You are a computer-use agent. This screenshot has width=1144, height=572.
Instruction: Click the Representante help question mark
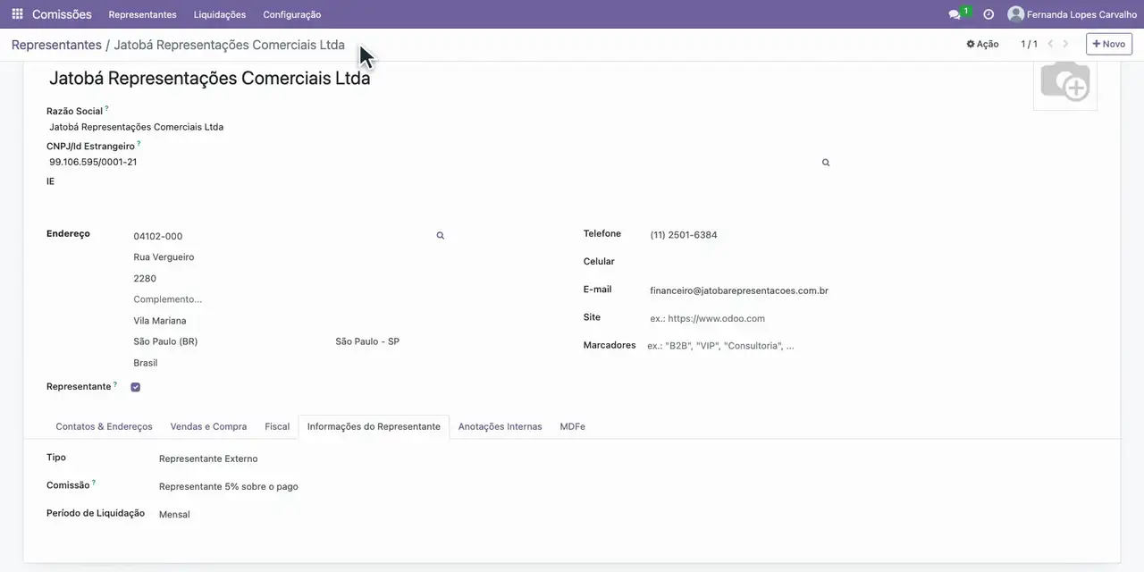[115, 384]
